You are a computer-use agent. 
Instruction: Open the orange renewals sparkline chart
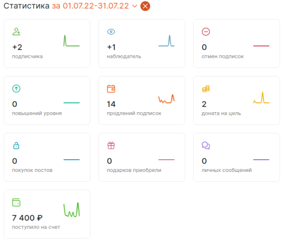click(x=166, y=98)
